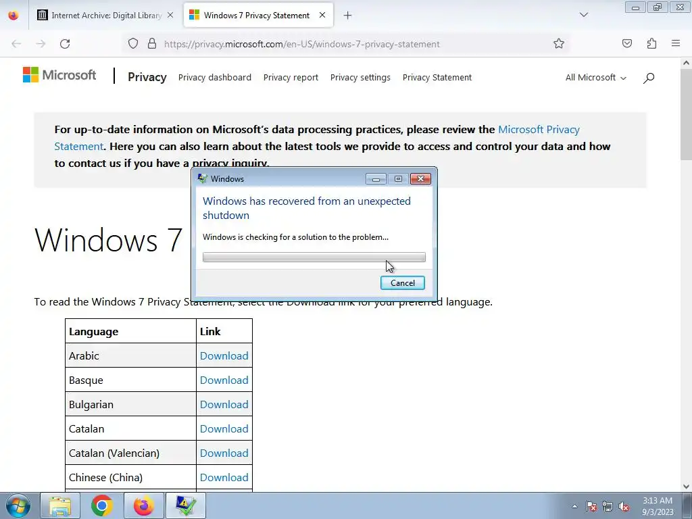
Task: Click the muted volume tray icon
Action: 624,506
